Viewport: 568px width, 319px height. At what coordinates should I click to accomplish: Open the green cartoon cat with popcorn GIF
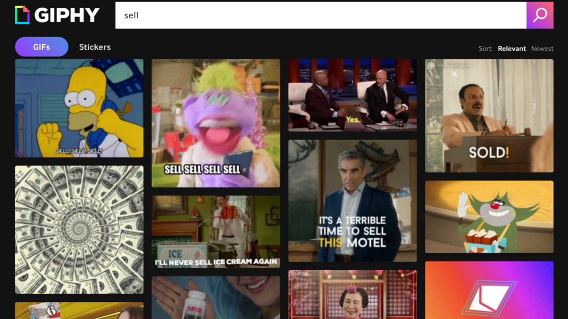pos(489,217)
